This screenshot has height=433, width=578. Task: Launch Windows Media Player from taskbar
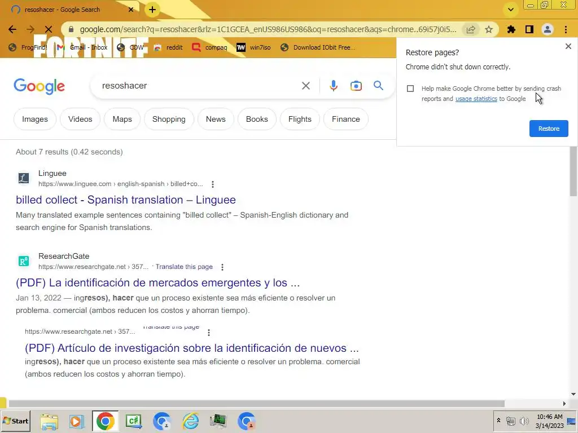pos(77,421)
